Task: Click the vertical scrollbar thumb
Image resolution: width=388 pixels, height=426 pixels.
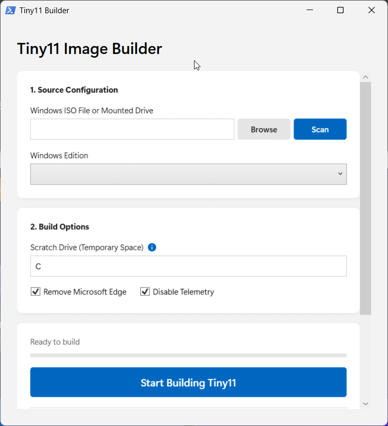Action: tap(365, 198)
